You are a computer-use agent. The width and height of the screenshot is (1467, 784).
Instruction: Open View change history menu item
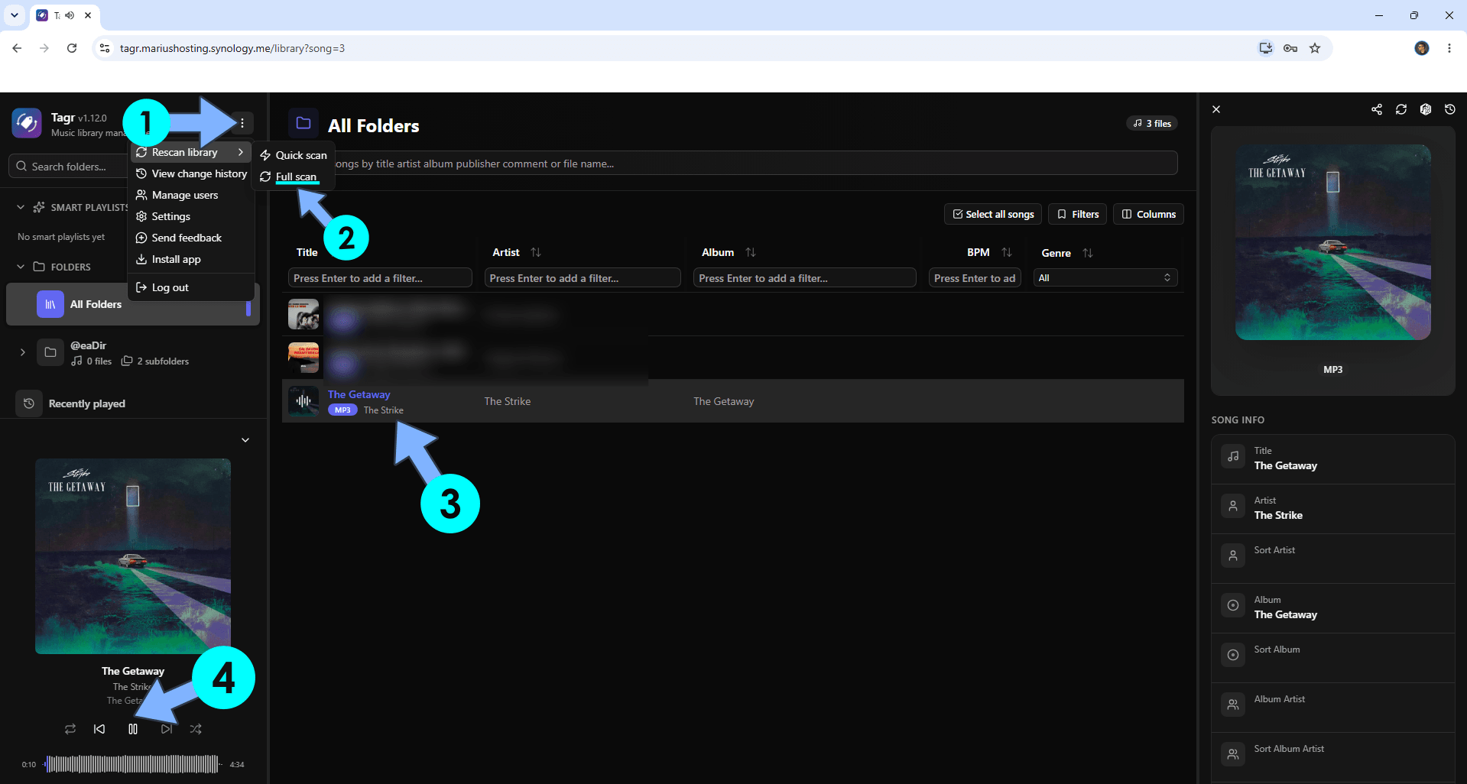(x=192, y=173)
